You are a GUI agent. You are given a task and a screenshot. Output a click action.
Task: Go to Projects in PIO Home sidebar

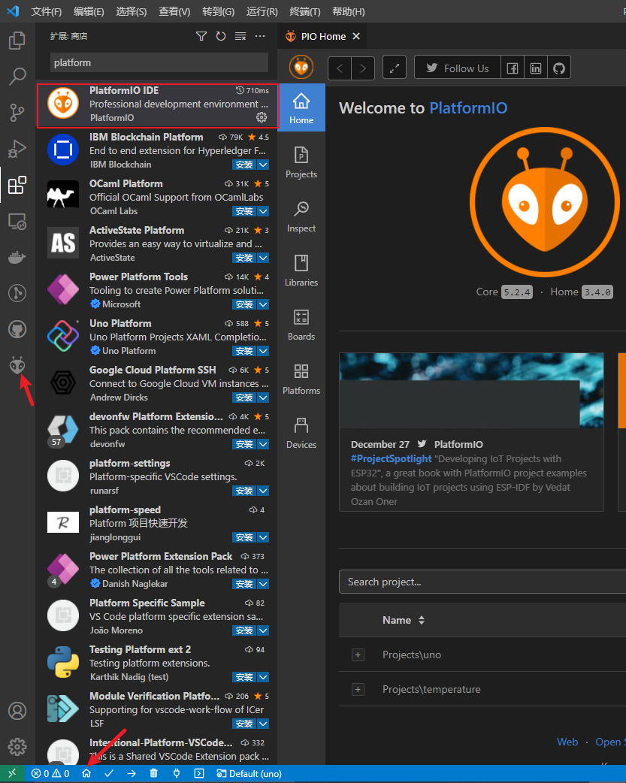click(301, 163)
